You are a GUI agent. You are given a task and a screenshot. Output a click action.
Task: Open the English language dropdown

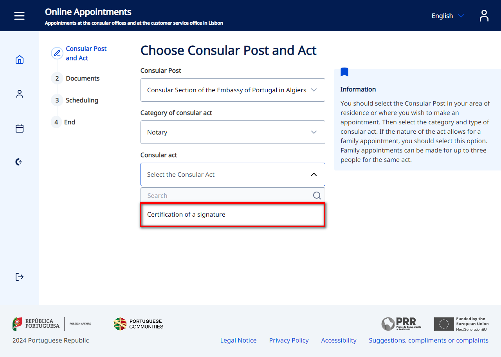click(447, 16)
